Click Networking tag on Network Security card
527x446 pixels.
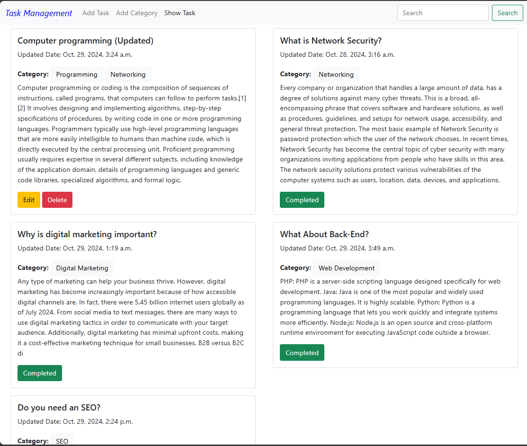point(336,74)
